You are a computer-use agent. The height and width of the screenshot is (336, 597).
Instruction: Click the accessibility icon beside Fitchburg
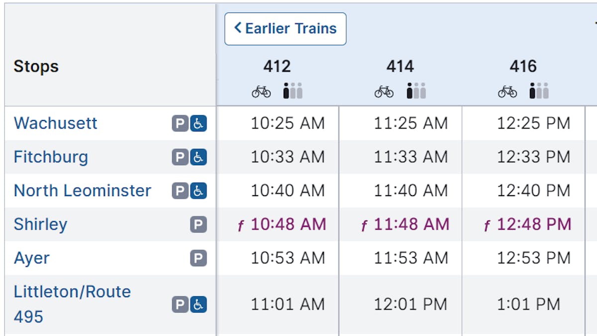(x=198, y=157)
